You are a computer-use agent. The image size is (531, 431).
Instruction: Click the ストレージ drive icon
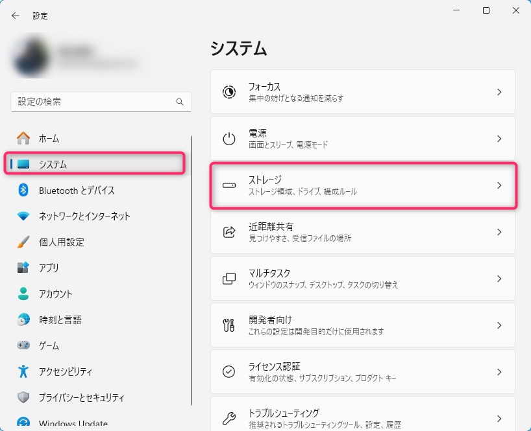pos(229,185)
